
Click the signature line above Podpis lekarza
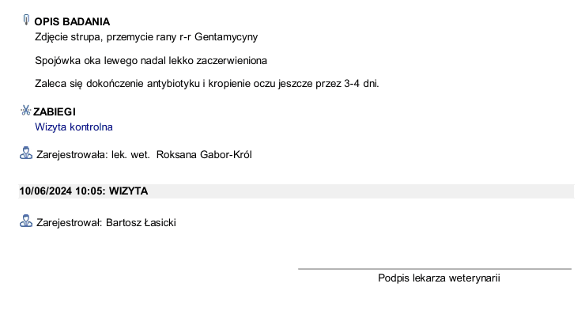(x=435, y=269)
